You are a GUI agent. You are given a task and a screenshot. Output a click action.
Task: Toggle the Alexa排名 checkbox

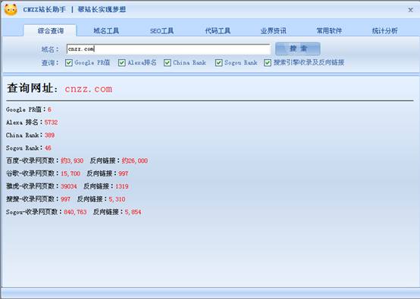click(x=122, y=63)
